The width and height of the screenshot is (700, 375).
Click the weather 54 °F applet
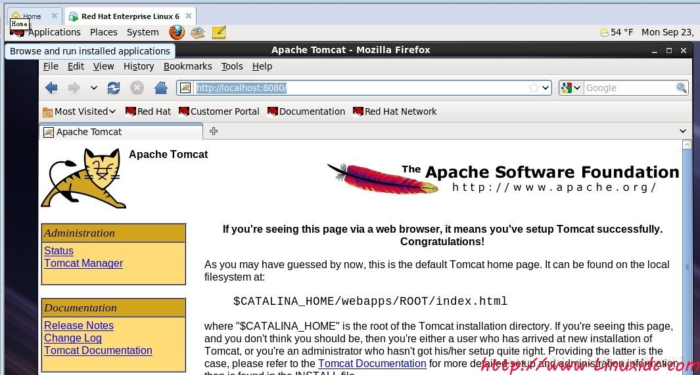click(x=617, y=32)
